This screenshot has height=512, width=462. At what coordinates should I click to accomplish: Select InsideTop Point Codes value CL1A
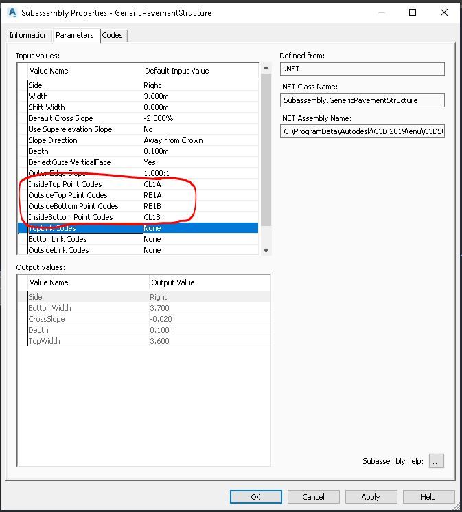pos(200,184)
